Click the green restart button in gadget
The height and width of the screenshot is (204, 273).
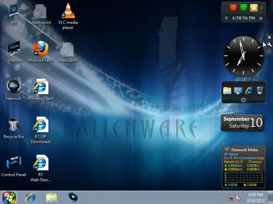pos(244,8)
